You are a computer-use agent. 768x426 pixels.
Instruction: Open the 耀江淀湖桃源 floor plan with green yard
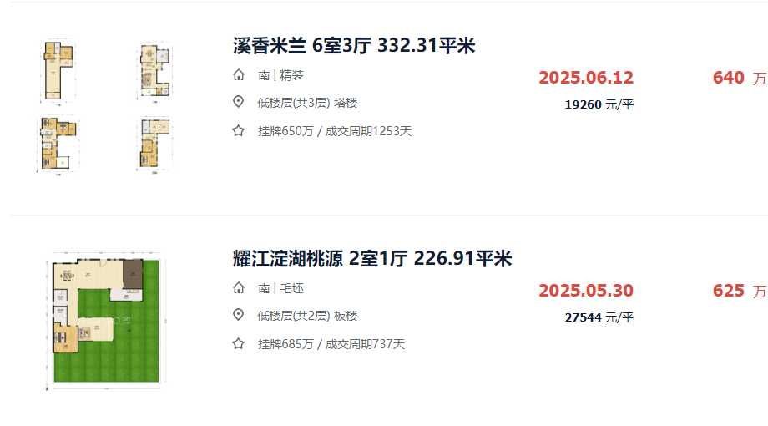105,321
